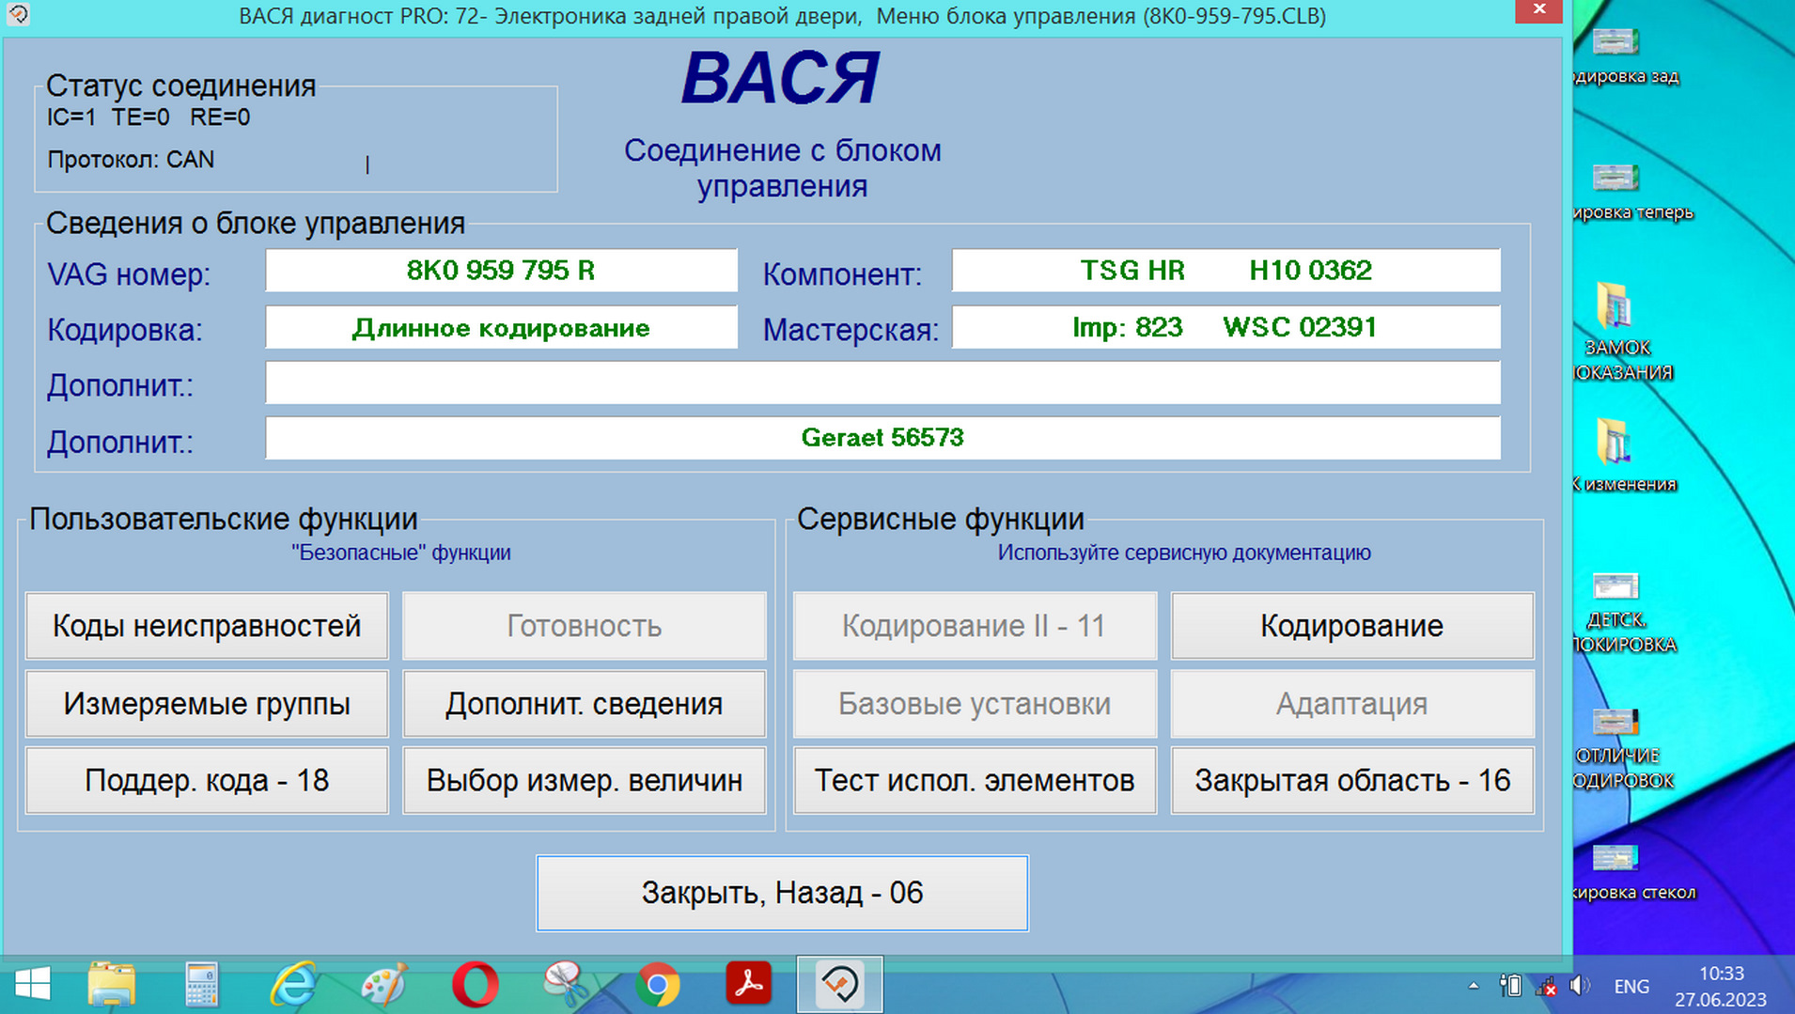Open the Opera browser from the taskbar
1795x1014 pixels.
click(476, 985)
